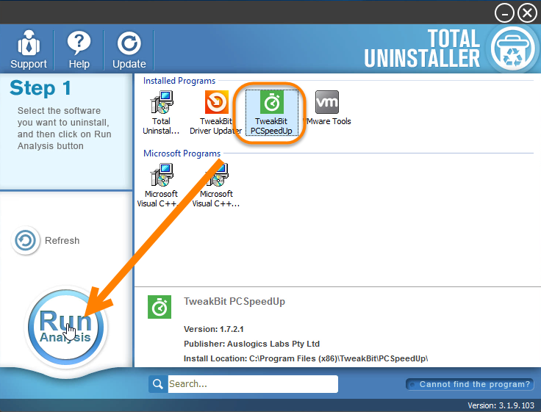
Task: Select TweakBit Driver Updater program
Action: point(216,112)
